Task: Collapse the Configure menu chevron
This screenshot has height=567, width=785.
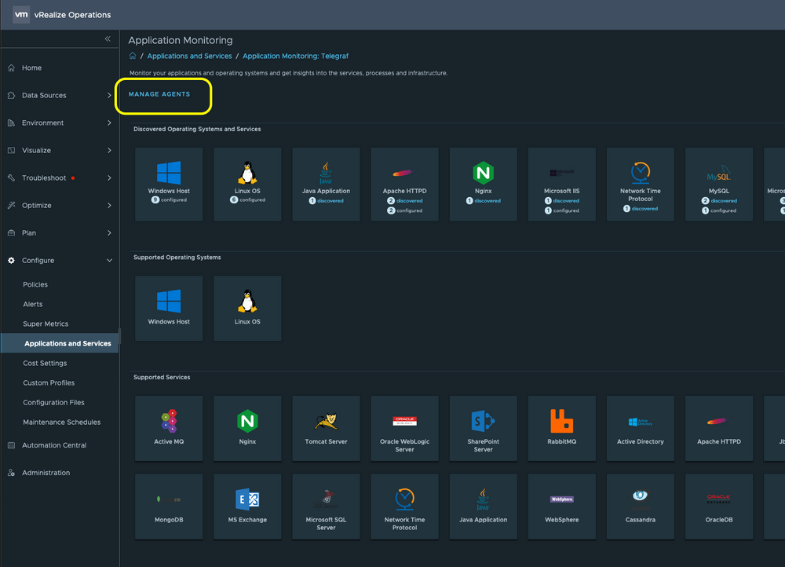Action: pyautogui.click(x=109, y=261)
